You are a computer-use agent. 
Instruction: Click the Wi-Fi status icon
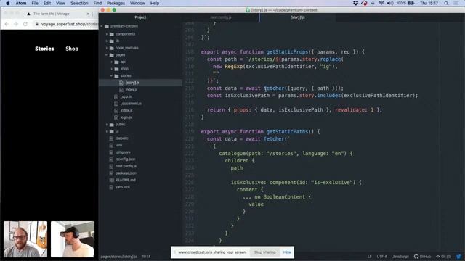tap(381, 3)
